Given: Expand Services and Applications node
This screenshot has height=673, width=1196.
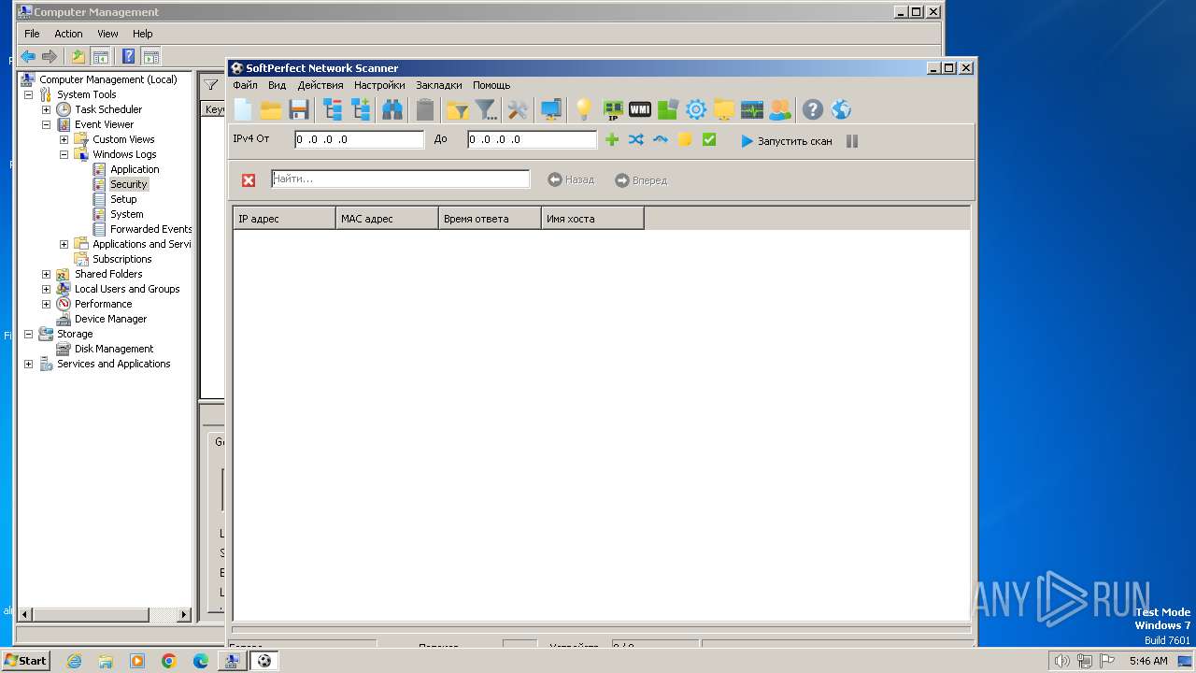Looking at the screenshot, I should [28, 364].
